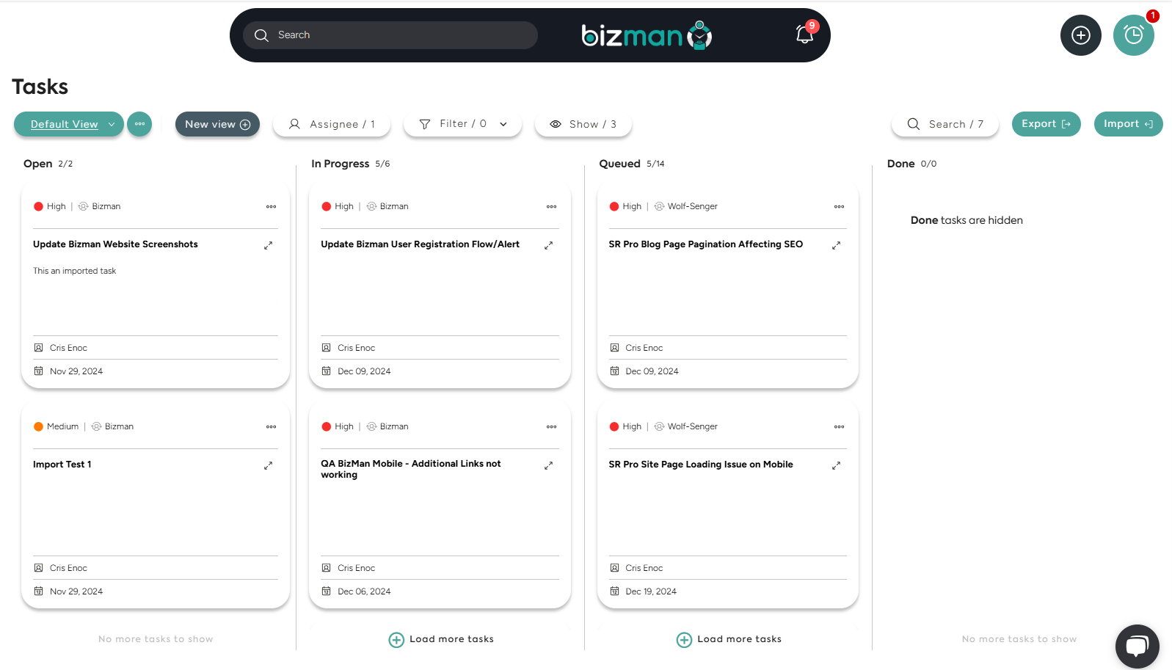Open options menu on Update Bizman User Registration card
Viewport: 1172px width, 670px height.
click(x=551, y=207)
